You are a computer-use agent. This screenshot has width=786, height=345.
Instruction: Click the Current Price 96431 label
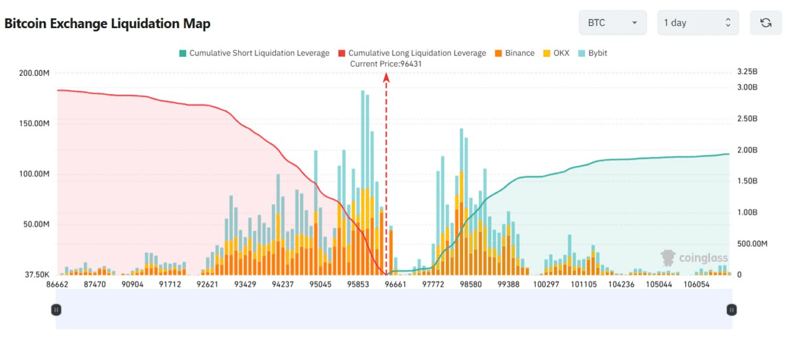click(x=386, y=63)
